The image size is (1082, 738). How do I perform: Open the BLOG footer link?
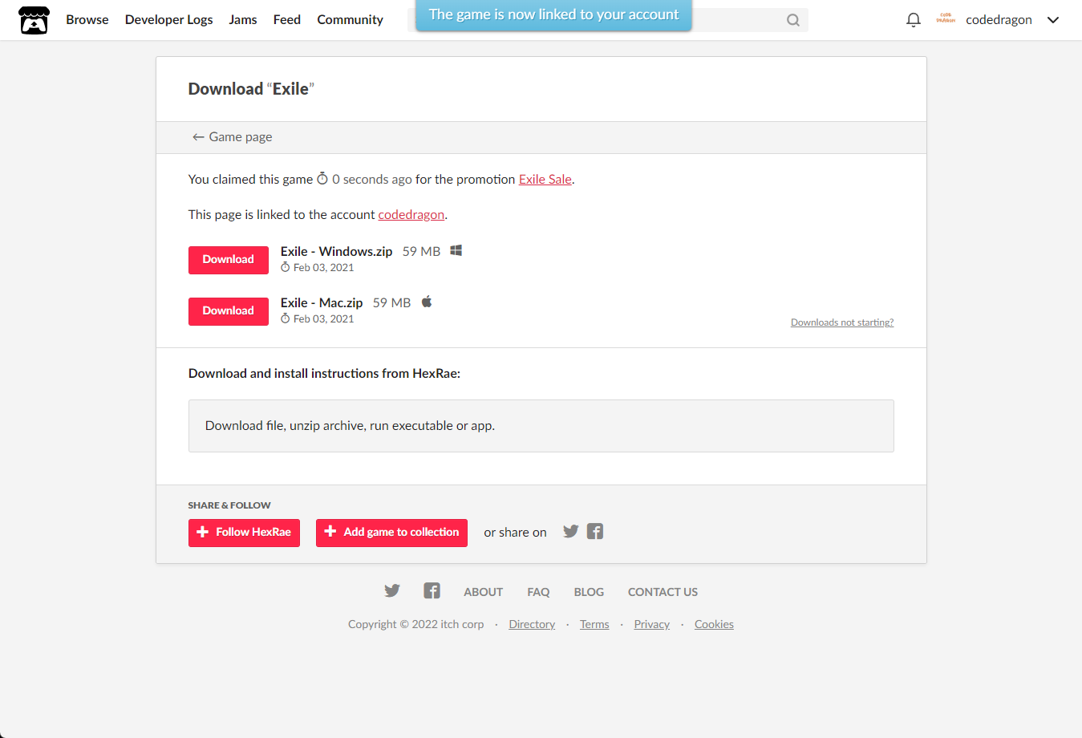pyautogui.click(x=589, y=592)
